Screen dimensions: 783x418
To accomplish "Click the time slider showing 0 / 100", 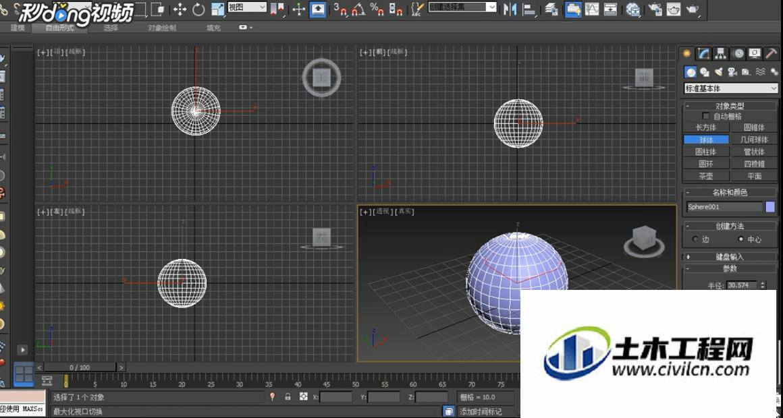I will pyautogui.click(x=80, y=367).
